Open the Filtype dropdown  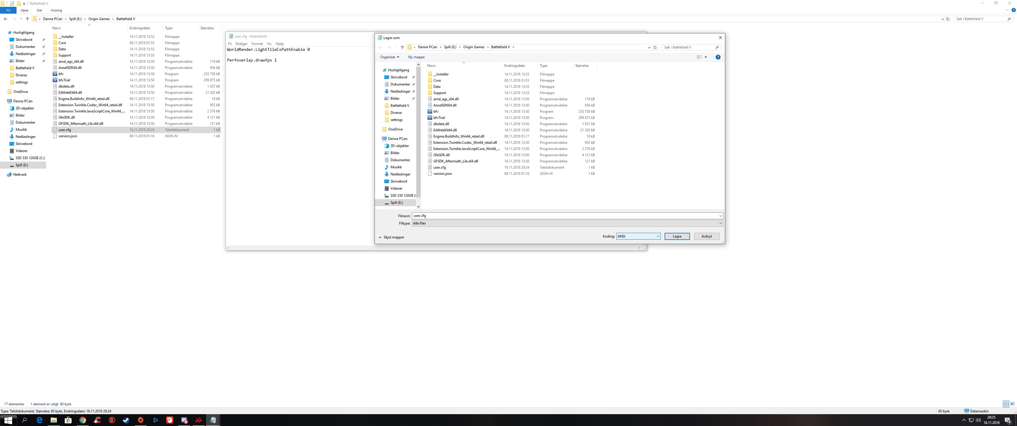567,224
